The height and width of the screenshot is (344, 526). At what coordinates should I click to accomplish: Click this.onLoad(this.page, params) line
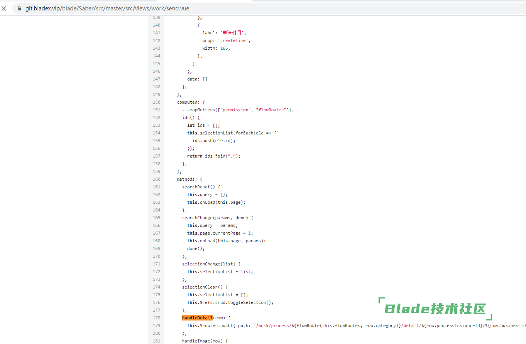click(227, 241)
